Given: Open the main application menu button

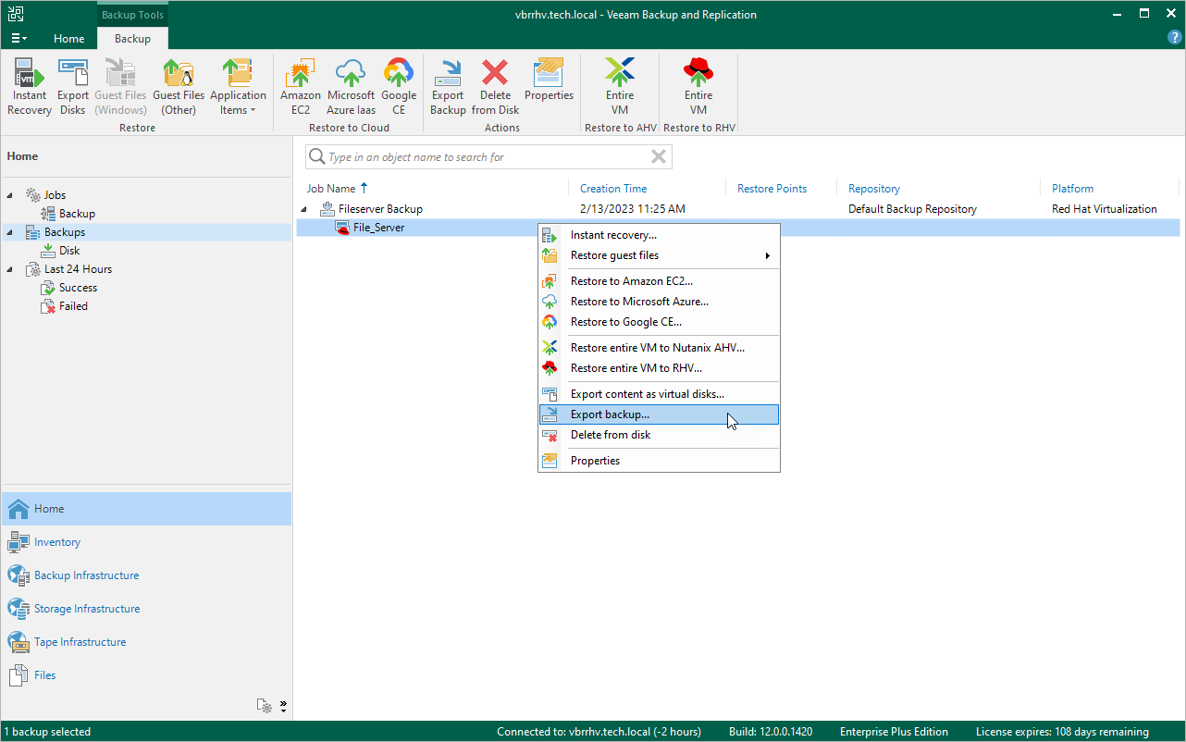Looking at the screenshot, I should click(x=19, y=38).
